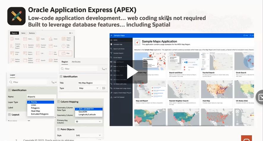Select the Region tab in property editor

tap(65, 62)
